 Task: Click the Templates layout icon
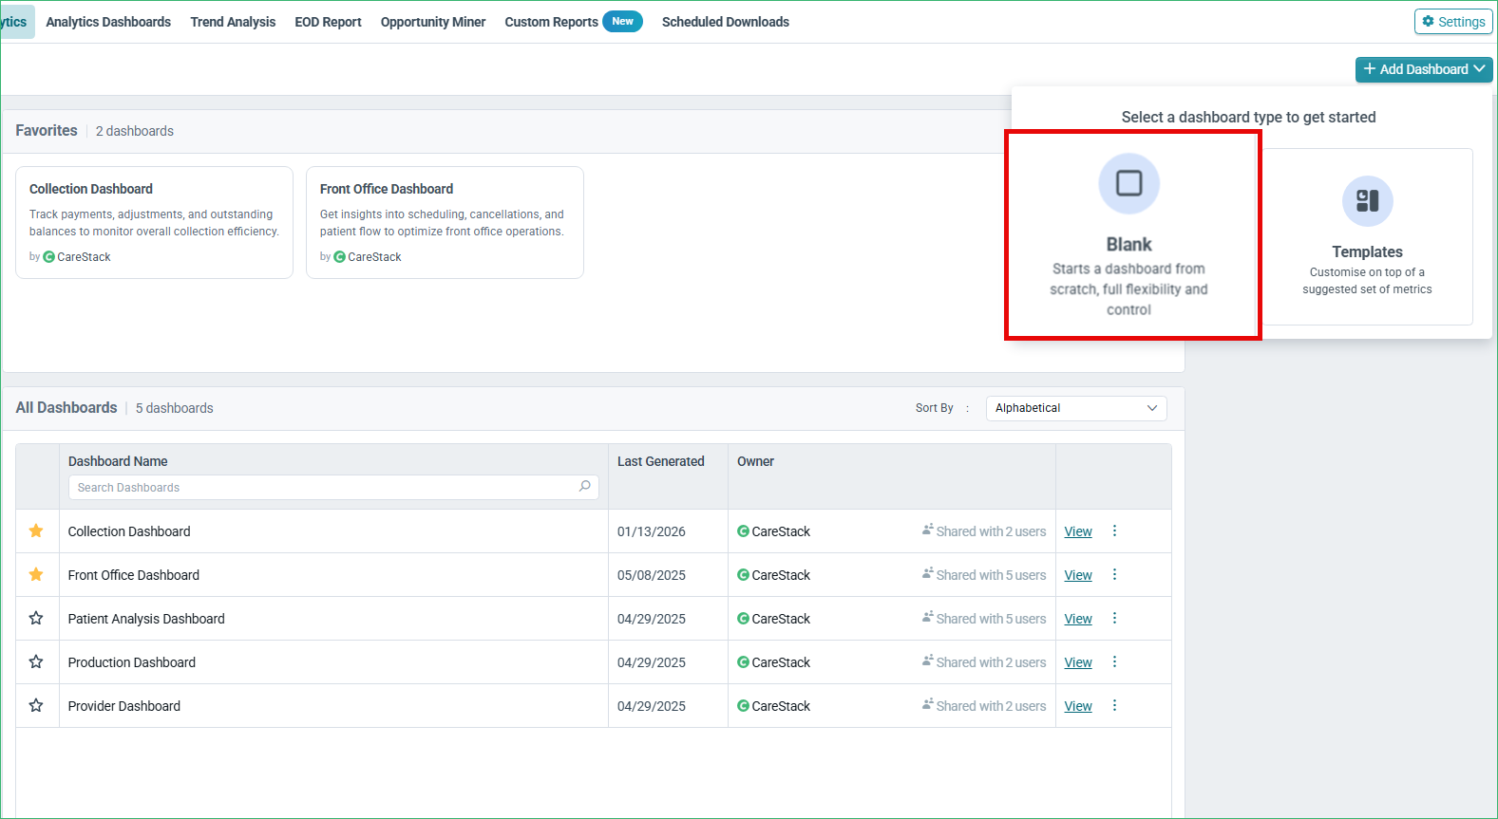1367,200
